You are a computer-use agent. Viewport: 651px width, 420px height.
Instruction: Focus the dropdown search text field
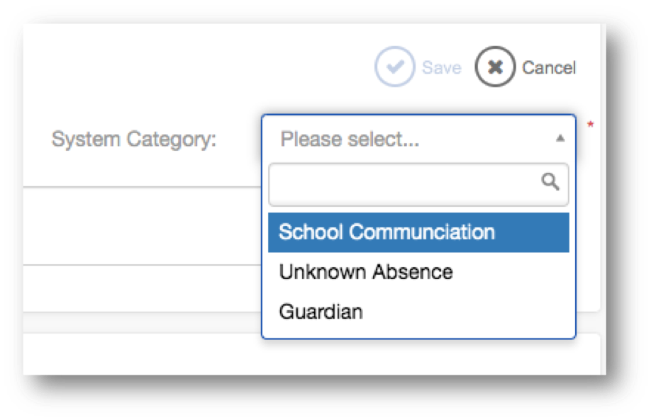(x=404, y=184)
